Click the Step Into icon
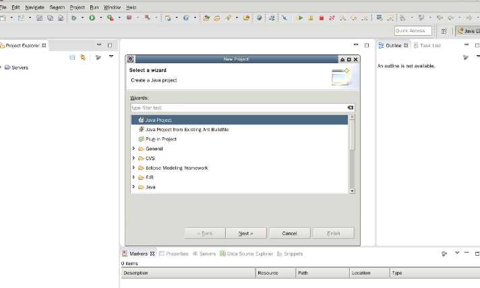480x288 pixels. click(342, 18)
